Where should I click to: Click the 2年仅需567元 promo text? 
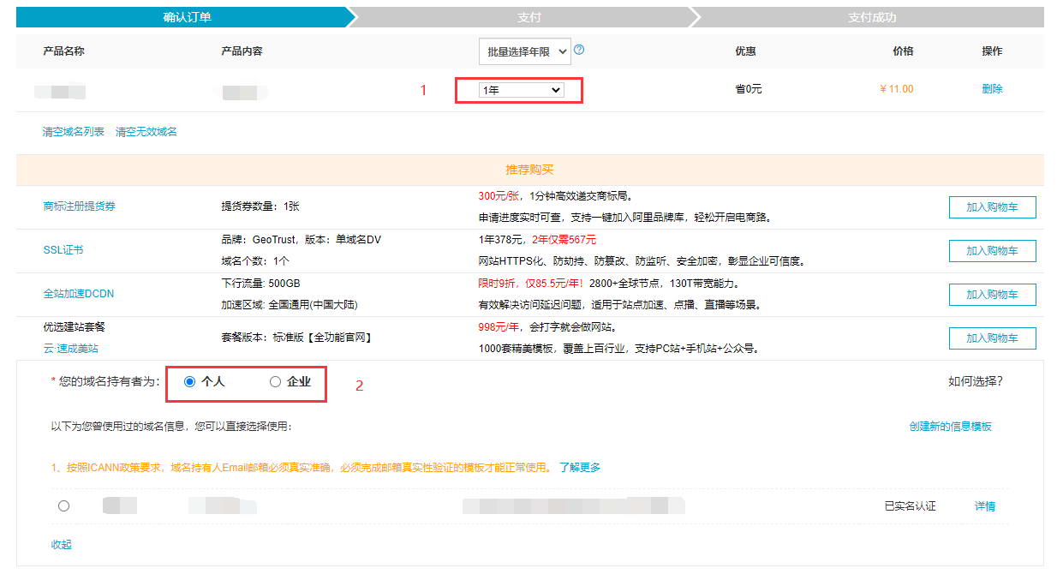click(564, 240)
